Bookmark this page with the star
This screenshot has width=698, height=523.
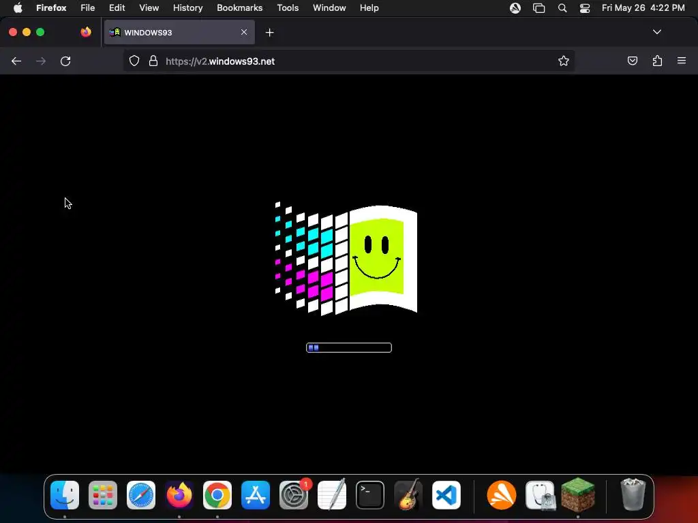pos(564,61)
